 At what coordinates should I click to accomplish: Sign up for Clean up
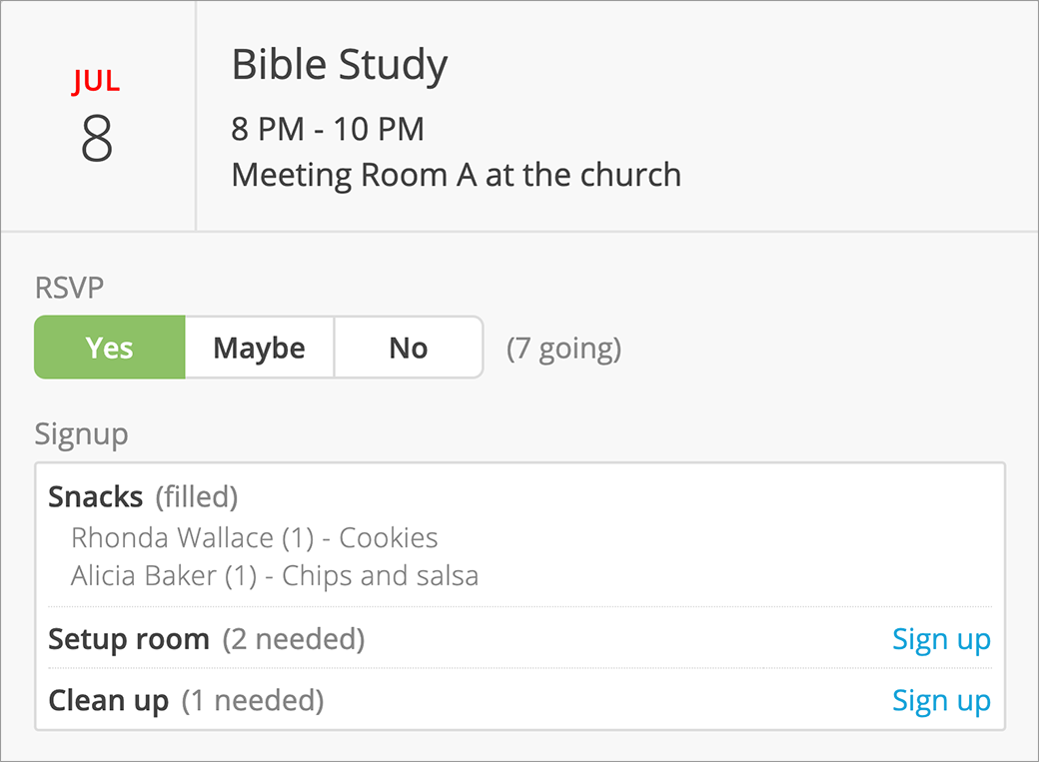click(941, 701)
